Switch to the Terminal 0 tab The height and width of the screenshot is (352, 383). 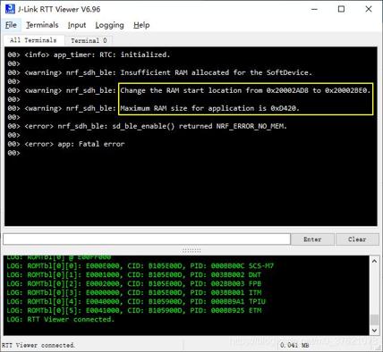(89, 40)
